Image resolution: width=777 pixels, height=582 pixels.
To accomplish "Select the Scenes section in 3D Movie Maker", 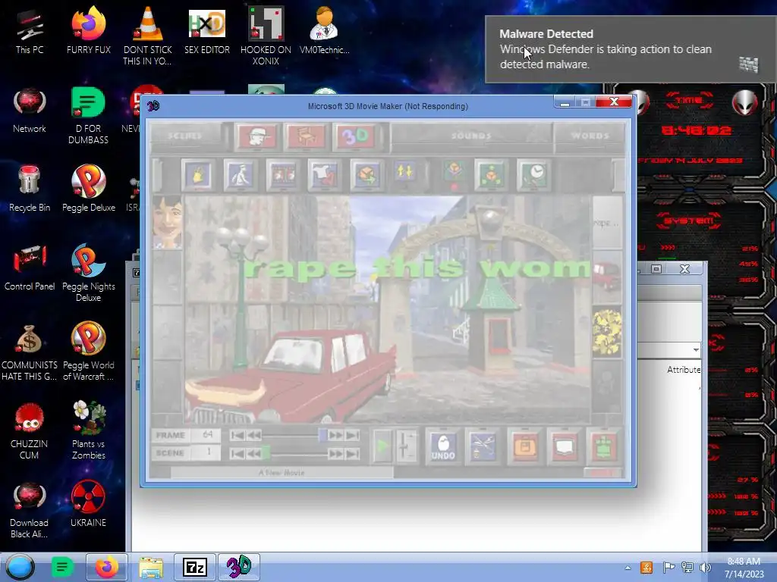I will pyautogui.click(x=185, y=135).
